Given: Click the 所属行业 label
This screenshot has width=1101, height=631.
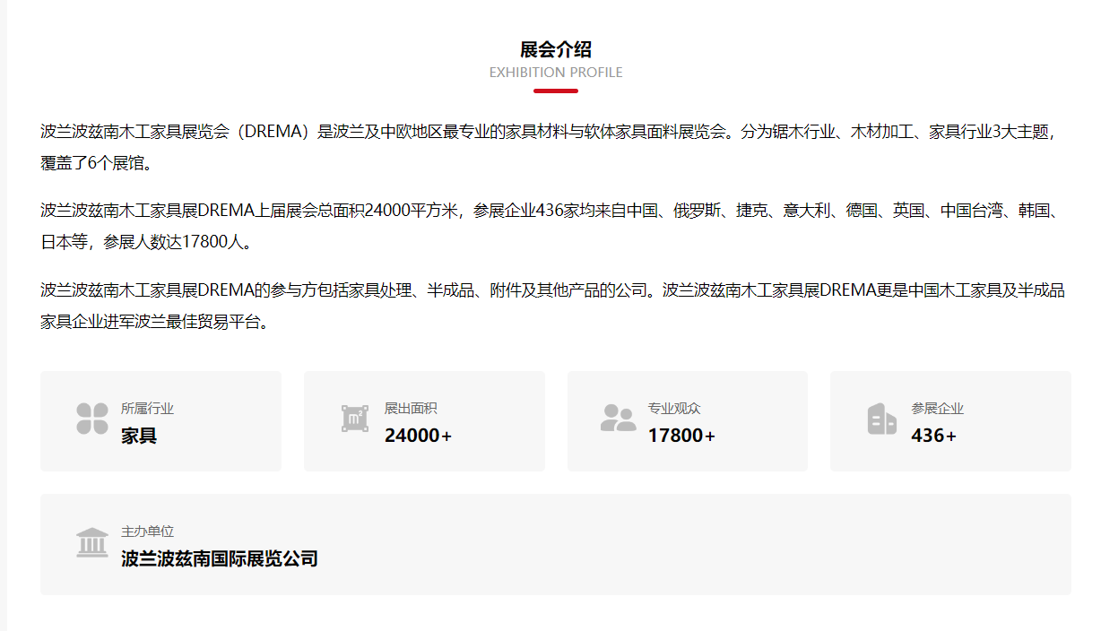Looking at the screenshot, I should point(148,409).
